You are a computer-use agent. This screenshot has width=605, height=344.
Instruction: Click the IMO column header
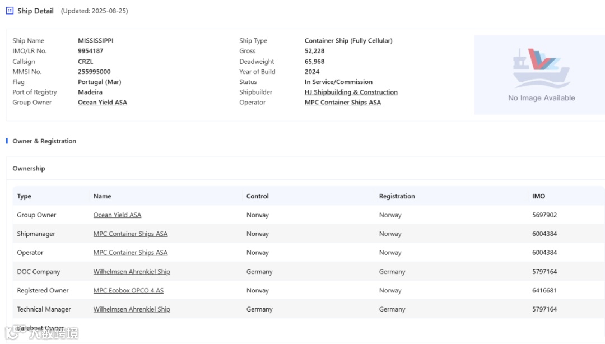(x=539, y=196)
